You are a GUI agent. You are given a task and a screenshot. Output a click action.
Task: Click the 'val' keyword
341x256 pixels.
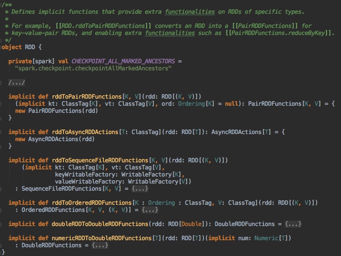(63, 61)
